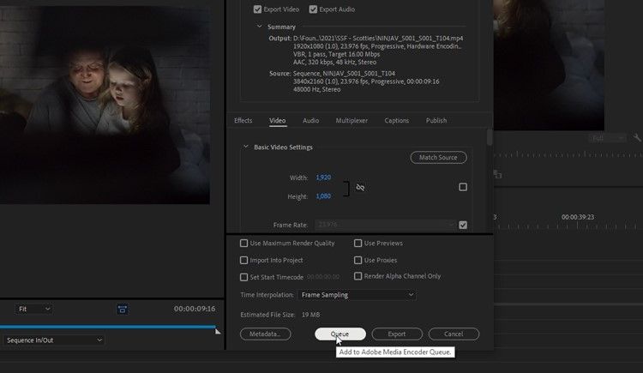The height and width of the screenshot is (373, 643).
Task: Check Use Maximum Render Quality
Action: (x=244, y=244)
